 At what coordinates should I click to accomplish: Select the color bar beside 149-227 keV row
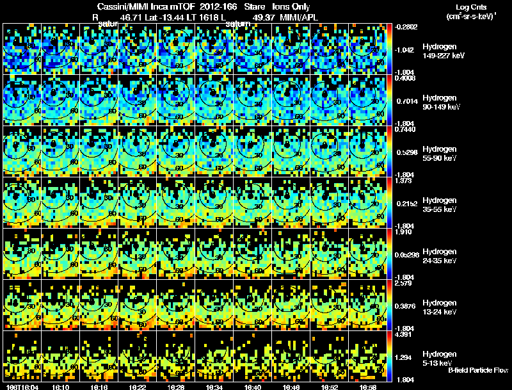(389, 49)
